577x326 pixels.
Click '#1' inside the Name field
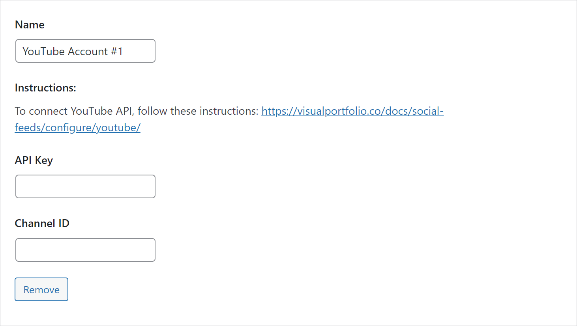[117, 51]
